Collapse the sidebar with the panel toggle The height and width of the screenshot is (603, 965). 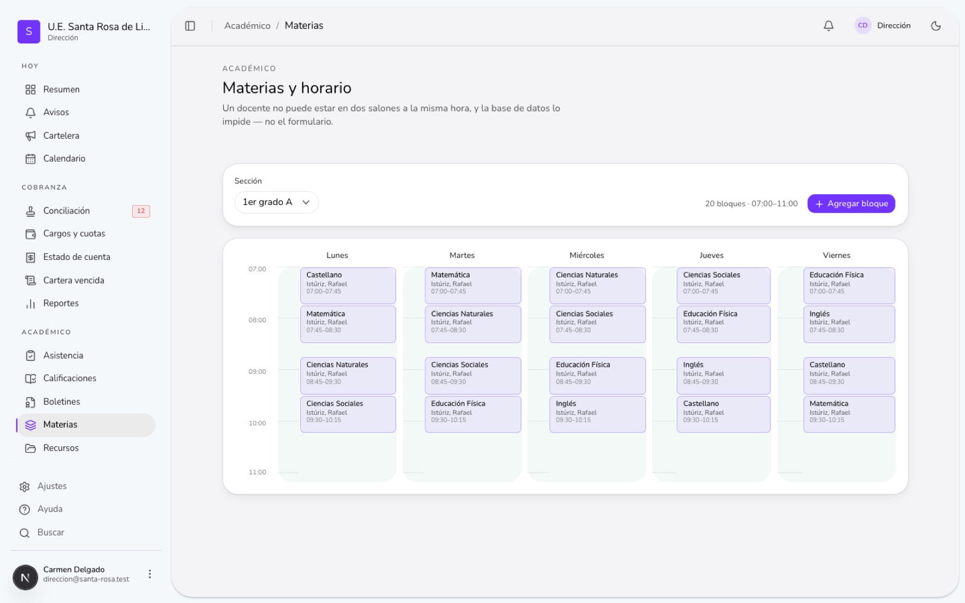190,26
